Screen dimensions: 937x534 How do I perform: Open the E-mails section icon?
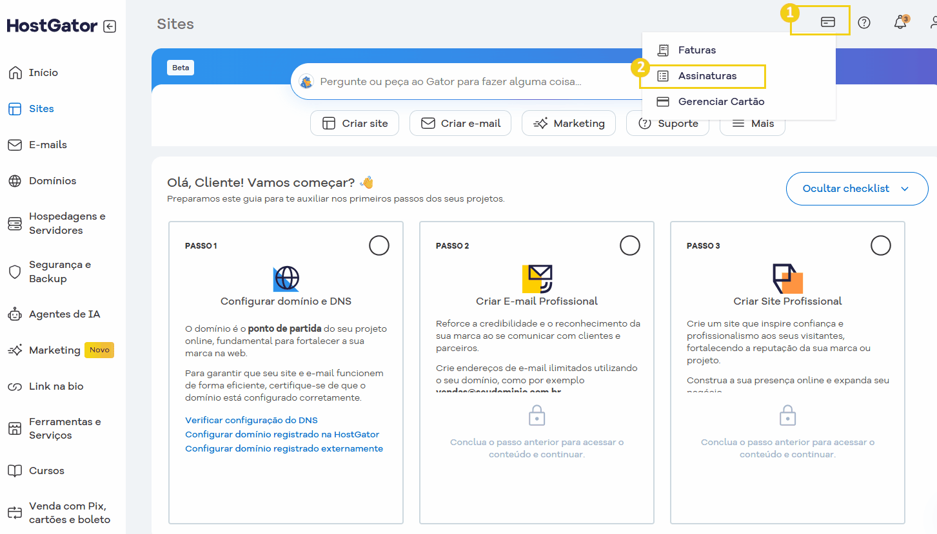pos(14,144)
